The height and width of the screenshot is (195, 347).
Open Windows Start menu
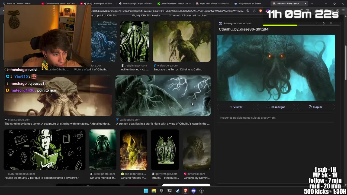[x=146, y=191]
